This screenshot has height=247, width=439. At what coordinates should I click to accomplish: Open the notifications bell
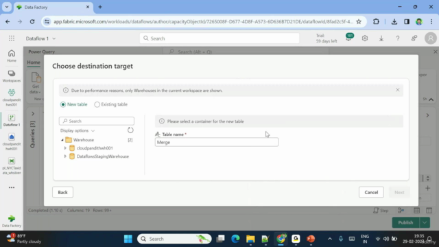(349, 38)
